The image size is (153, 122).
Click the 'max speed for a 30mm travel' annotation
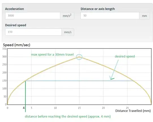52,54
